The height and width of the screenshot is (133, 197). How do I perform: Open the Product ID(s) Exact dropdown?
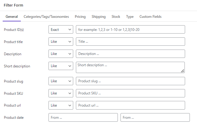point(61,29)
